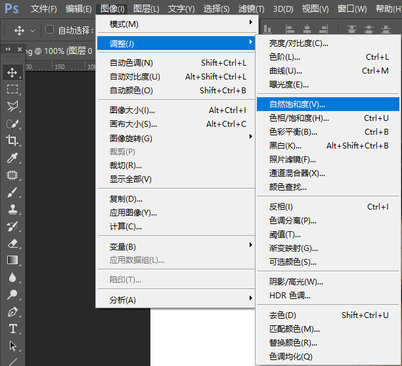Open the 视图(V) menu
This screenshot has height=366, width=402.
[315, 9]
